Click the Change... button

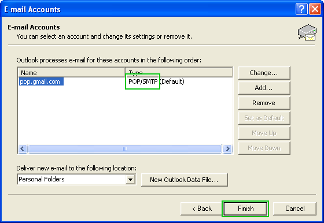pyautogui.click(x=264, y=73)
